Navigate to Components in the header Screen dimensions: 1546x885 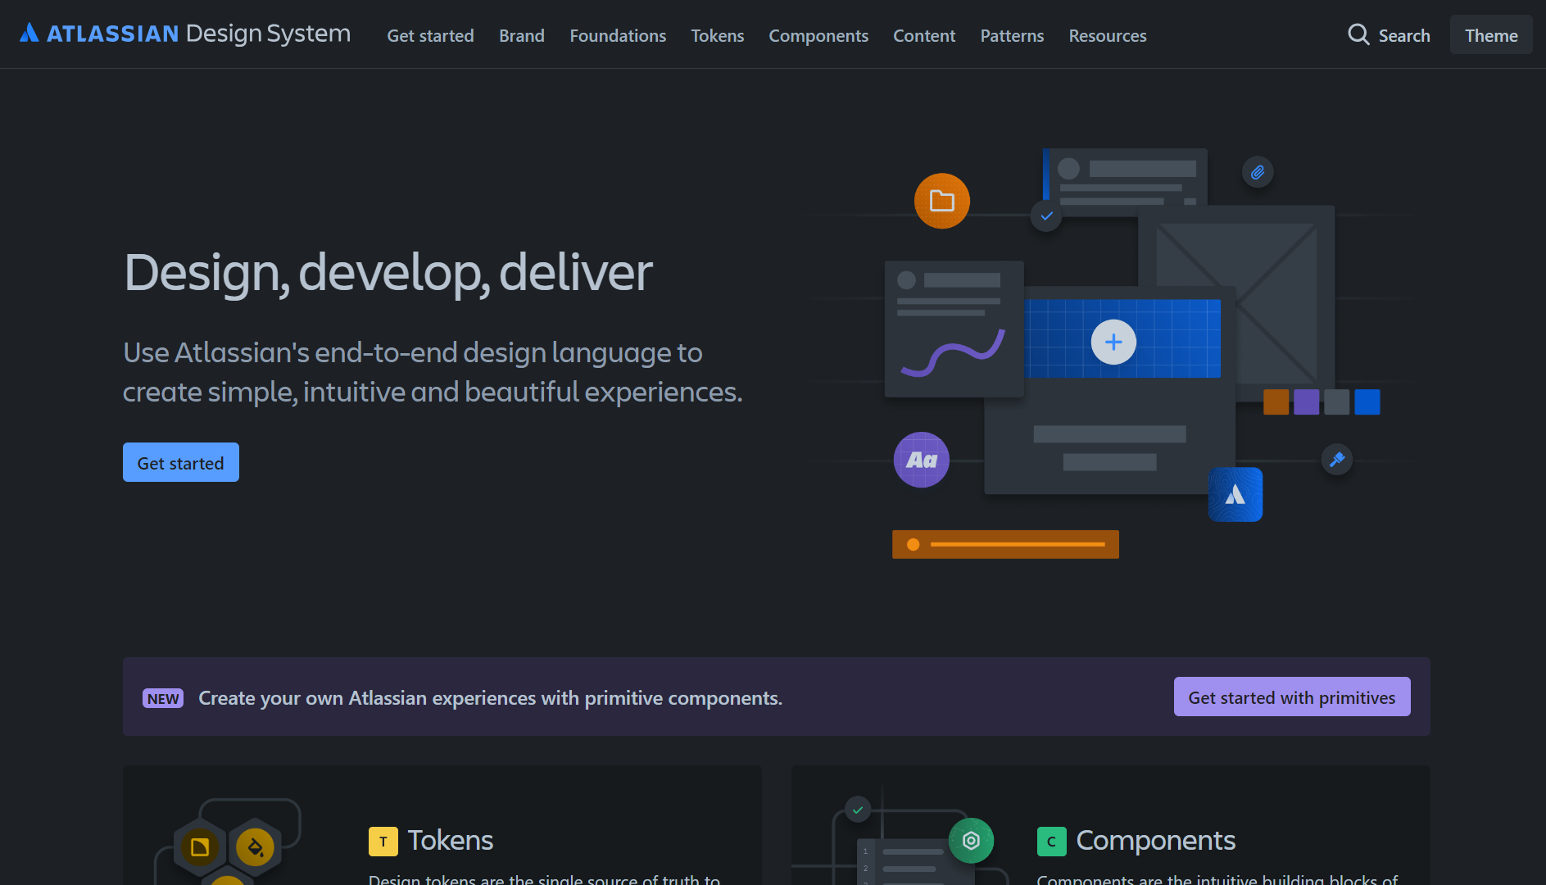[818, 36]
